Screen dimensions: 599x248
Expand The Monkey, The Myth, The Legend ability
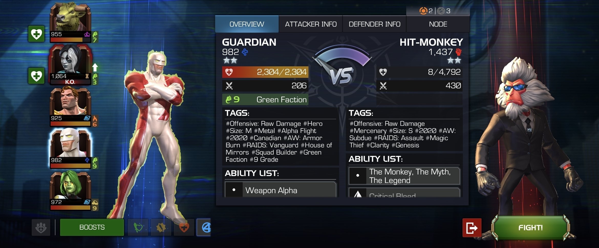click(404, 176)
